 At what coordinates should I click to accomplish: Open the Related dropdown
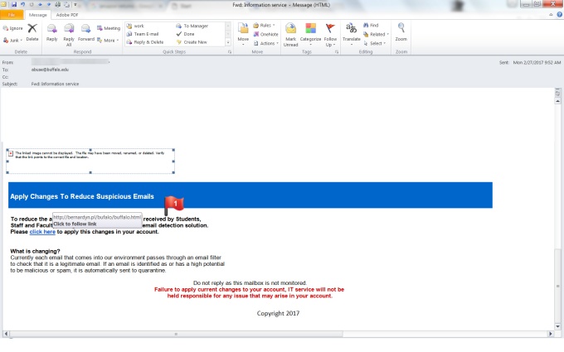[376, 34]
